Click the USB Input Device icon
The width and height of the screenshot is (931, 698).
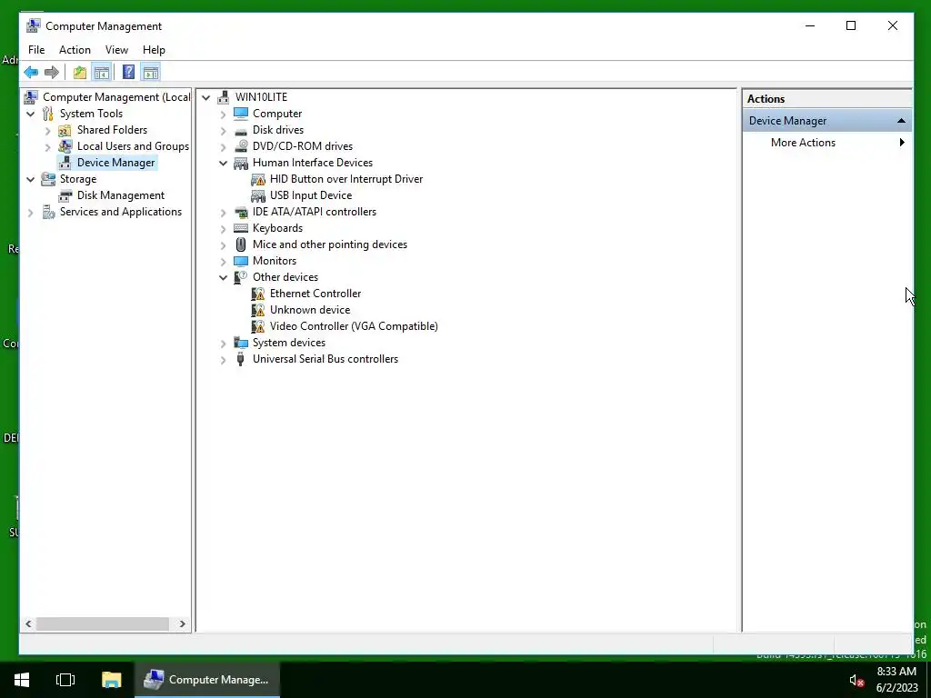coord(257,195)
